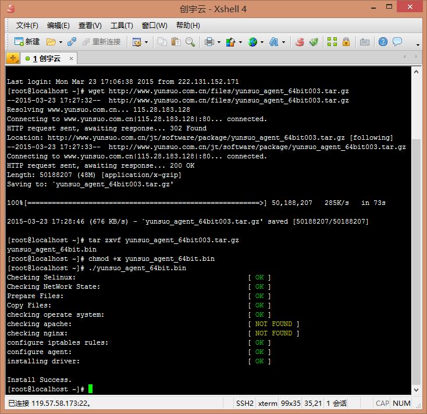Open help with the question mark icon
427x414 pixels.
[383, 42]
